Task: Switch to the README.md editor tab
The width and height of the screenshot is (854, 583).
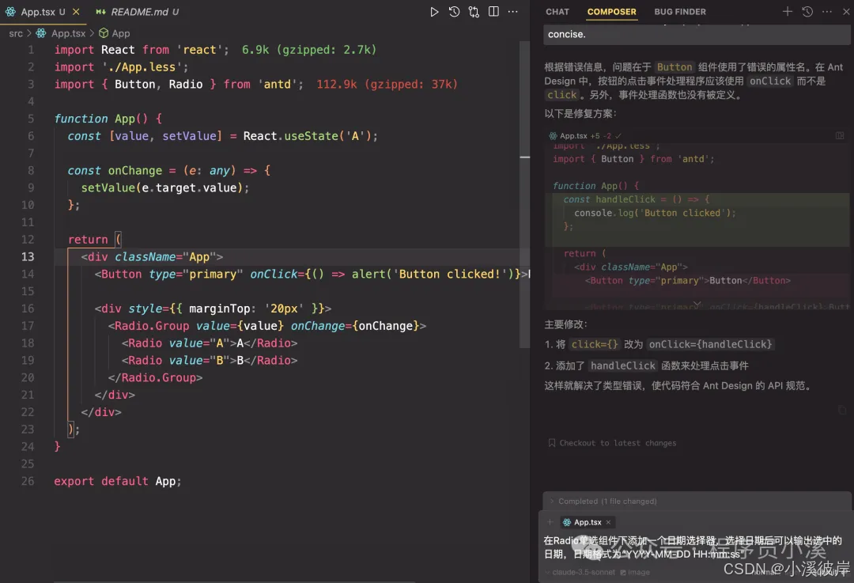Action: click(138, 11)
